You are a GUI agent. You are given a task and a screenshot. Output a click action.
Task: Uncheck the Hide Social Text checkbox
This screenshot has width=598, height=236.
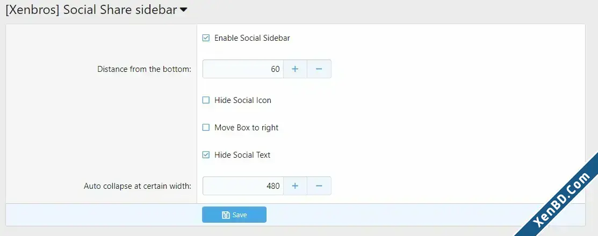[206, 155]
